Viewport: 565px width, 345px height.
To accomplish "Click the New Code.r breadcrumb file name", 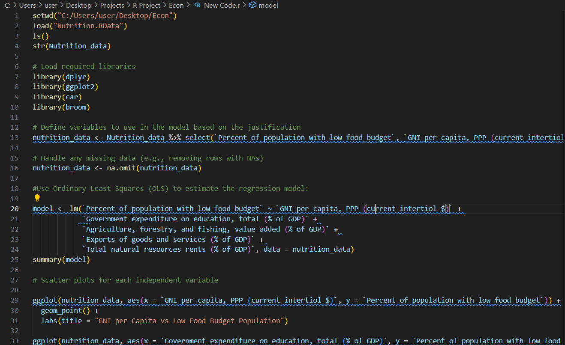I will coord(222,5).
